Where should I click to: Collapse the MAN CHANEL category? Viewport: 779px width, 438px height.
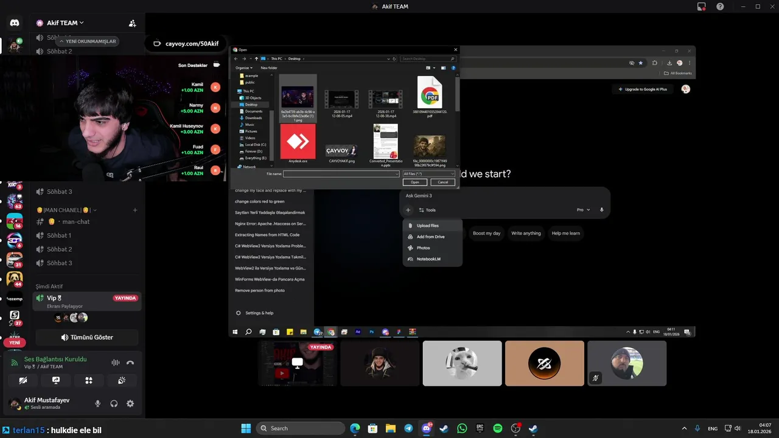click(66, 210)
